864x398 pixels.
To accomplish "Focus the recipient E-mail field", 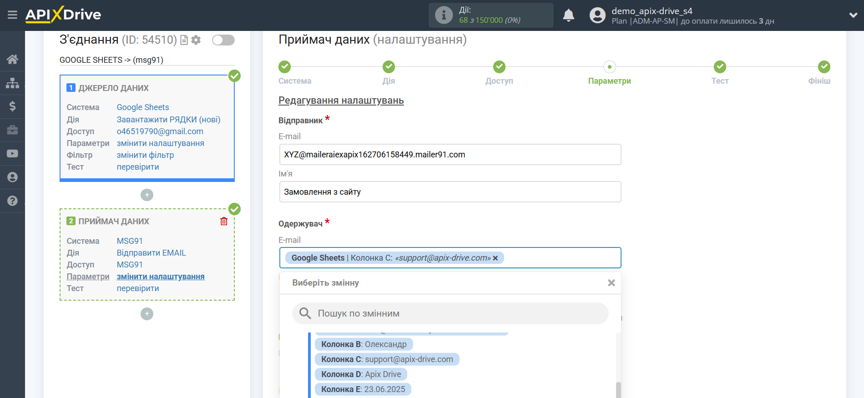I will pyautogui.click(x=450, y=258).
